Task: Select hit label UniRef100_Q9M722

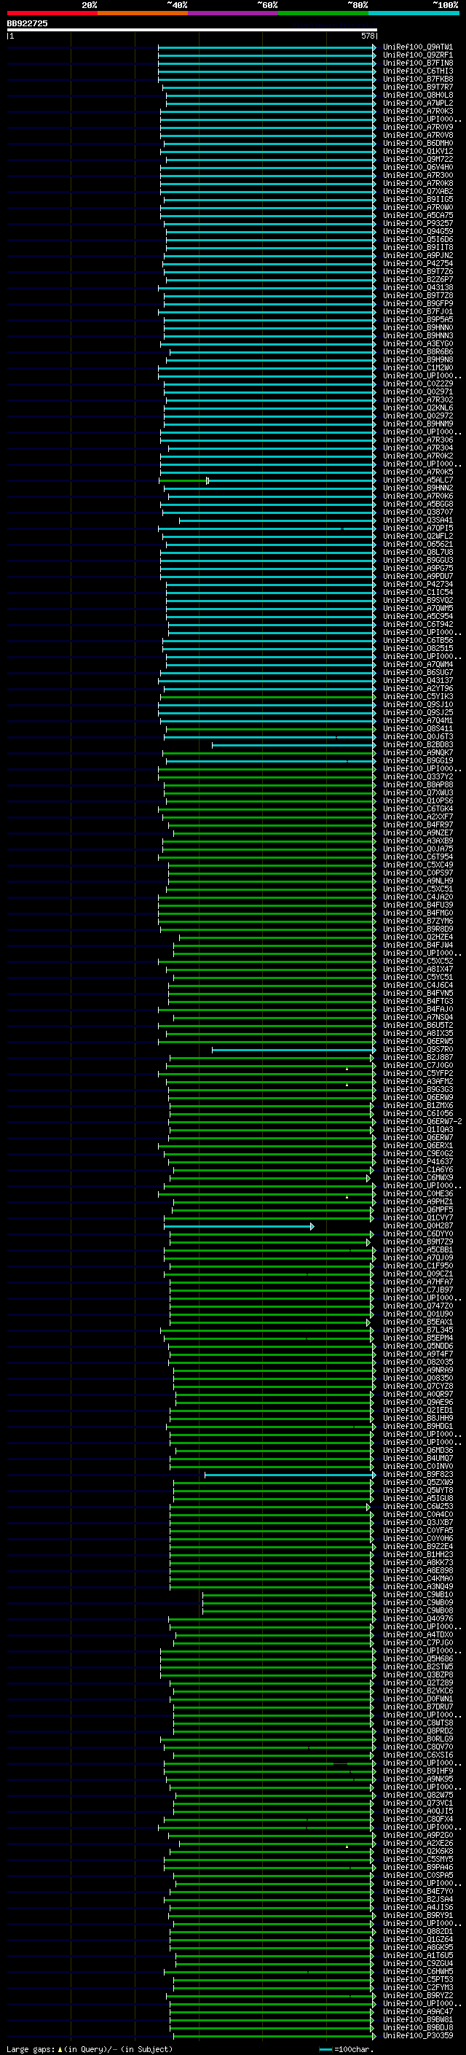Action: pyautogui.click(x=418, y=160)
